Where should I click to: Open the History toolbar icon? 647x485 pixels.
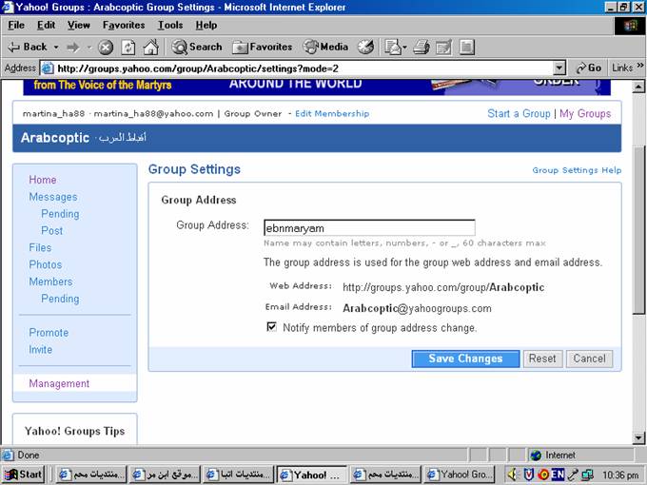[365, 48]
